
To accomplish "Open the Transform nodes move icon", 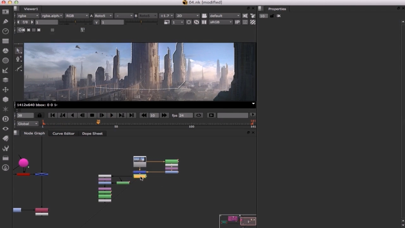I will tap(5, 90).
